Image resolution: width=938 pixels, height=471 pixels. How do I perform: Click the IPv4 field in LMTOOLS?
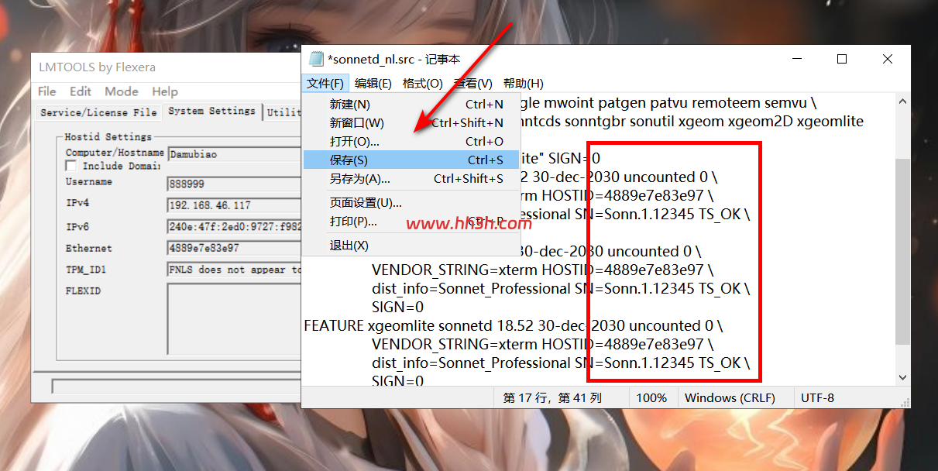point(235,205)
